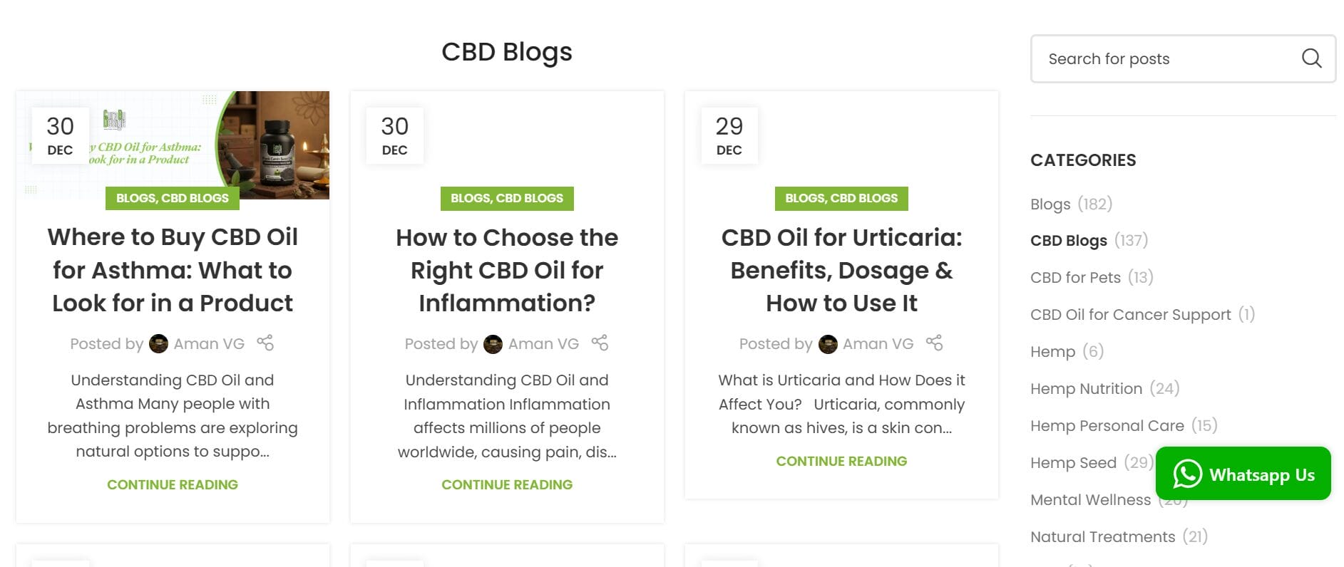Open 'Where to Buy CBD Oil for Asthma' title

[173, 270]
